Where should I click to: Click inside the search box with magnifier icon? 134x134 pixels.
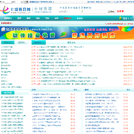[93, 12]
